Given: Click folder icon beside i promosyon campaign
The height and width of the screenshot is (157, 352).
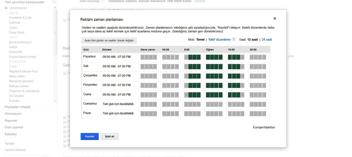Looking at the screenshot, I should [x=6, y=8].
